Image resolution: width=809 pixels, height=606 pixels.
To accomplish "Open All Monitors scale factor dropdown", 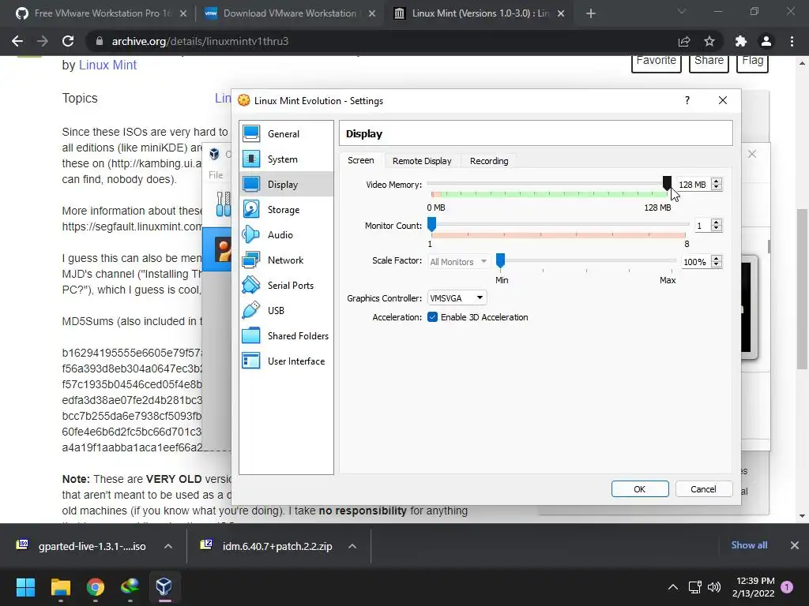I will click(x=458, y=262).
